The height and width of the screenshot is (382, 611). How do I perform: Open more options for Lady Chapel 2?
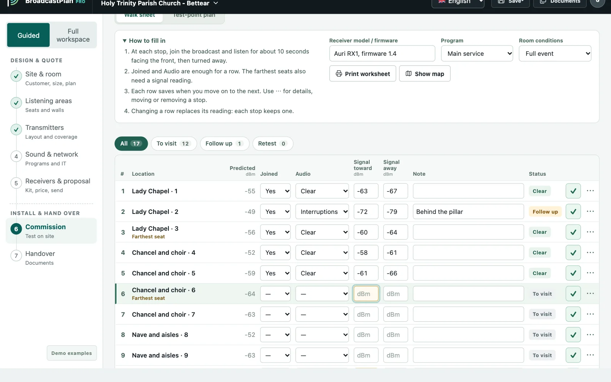590,211
